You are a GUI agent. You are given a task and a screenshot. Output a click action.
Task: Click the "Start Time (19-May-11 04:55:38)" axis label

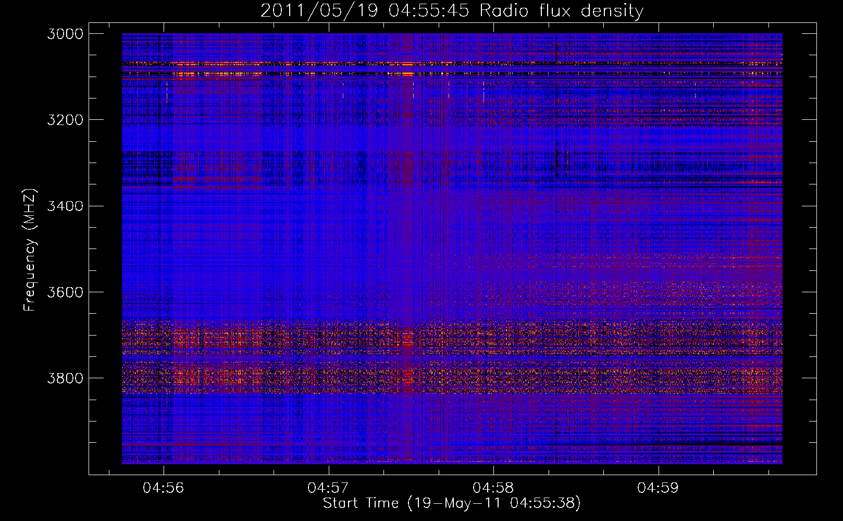pyautogui.click(x=452, y=503)
